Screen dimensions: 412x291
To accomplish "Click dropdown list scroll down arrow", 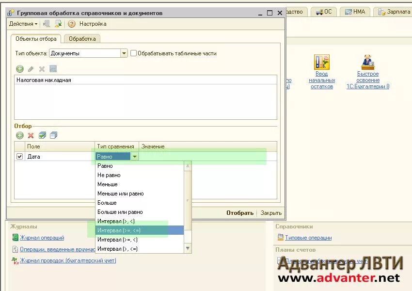I will tap(188, 248).
